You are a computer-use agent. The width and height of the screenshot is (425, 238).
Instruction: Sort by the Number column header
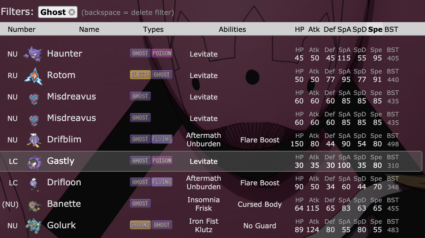point(22,29)
